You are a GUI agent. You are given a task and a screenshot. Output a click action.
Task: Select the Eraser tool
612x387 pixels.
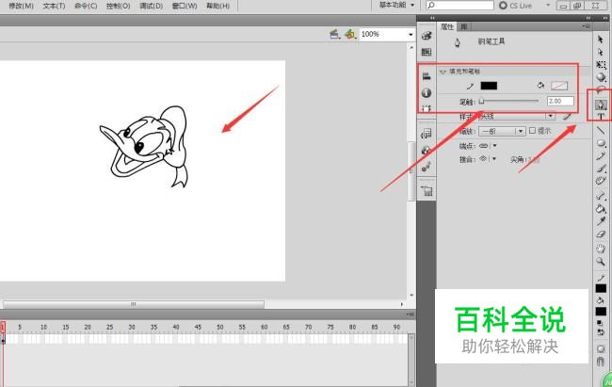point(601,234)
